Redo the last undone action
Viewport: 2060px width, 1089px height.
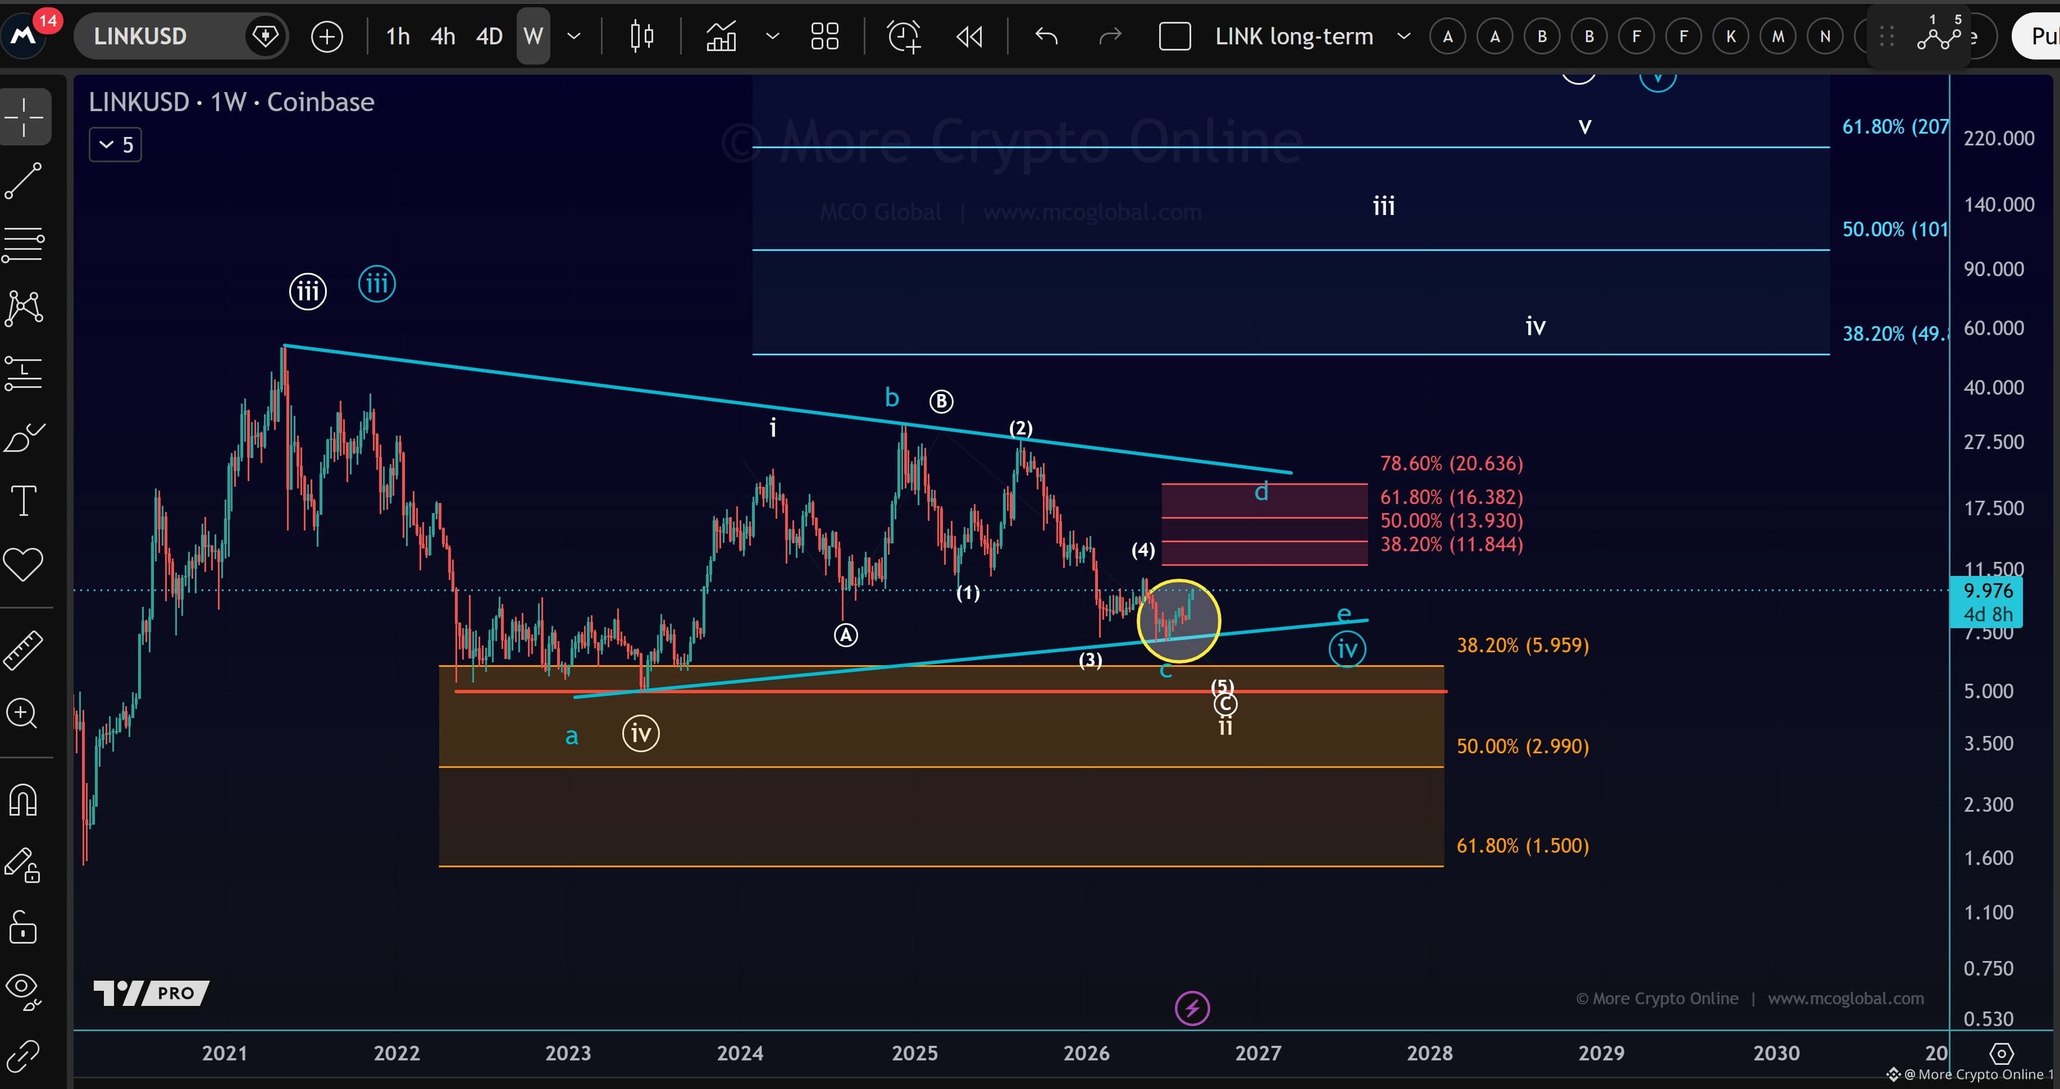pos(1111,37)
